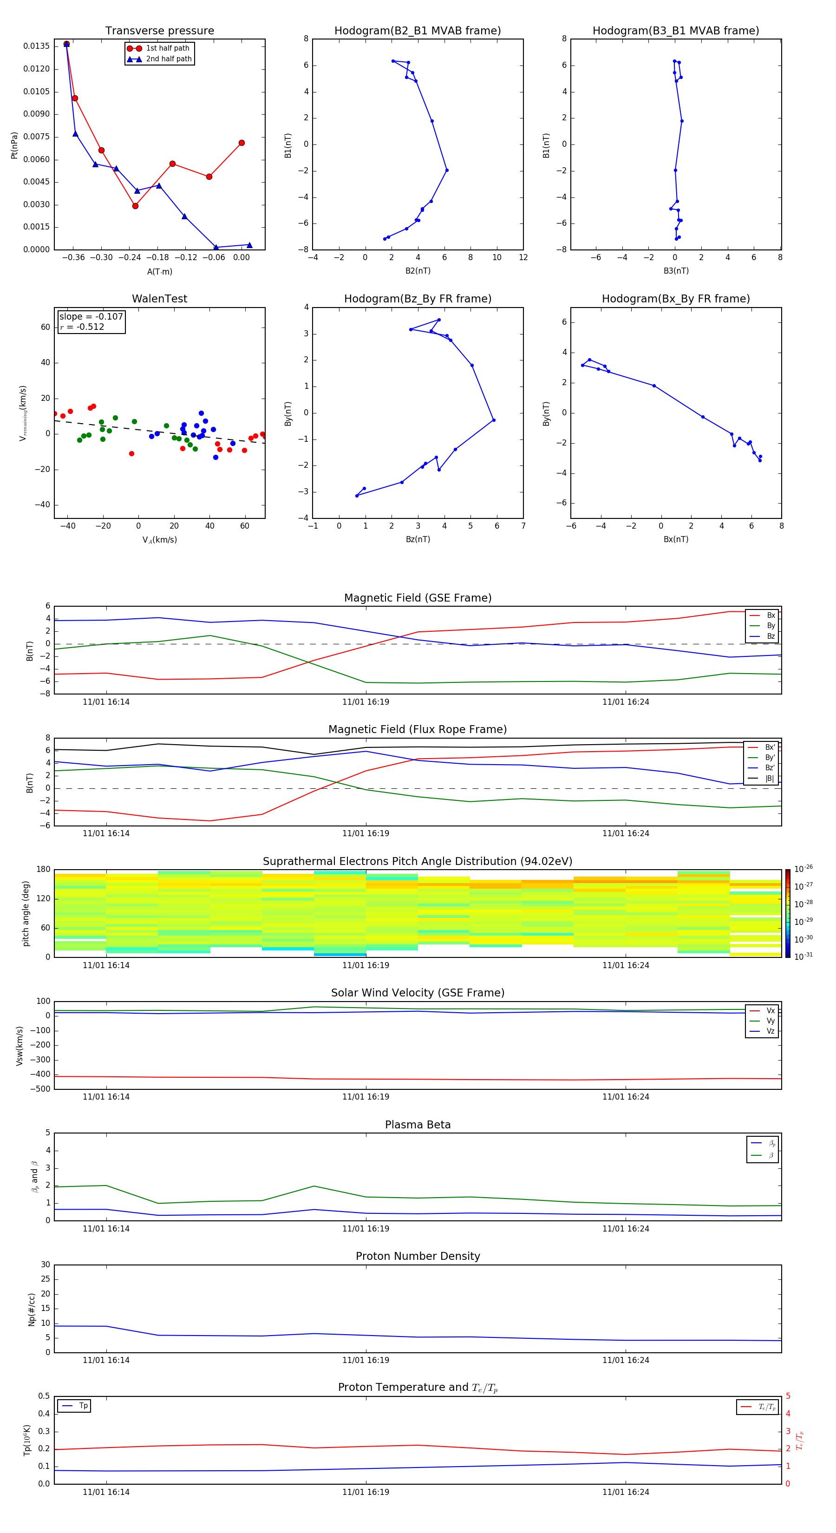Select the '1st half path' legend entry
Screen dimensions: 836x1533
click(159, 48)
